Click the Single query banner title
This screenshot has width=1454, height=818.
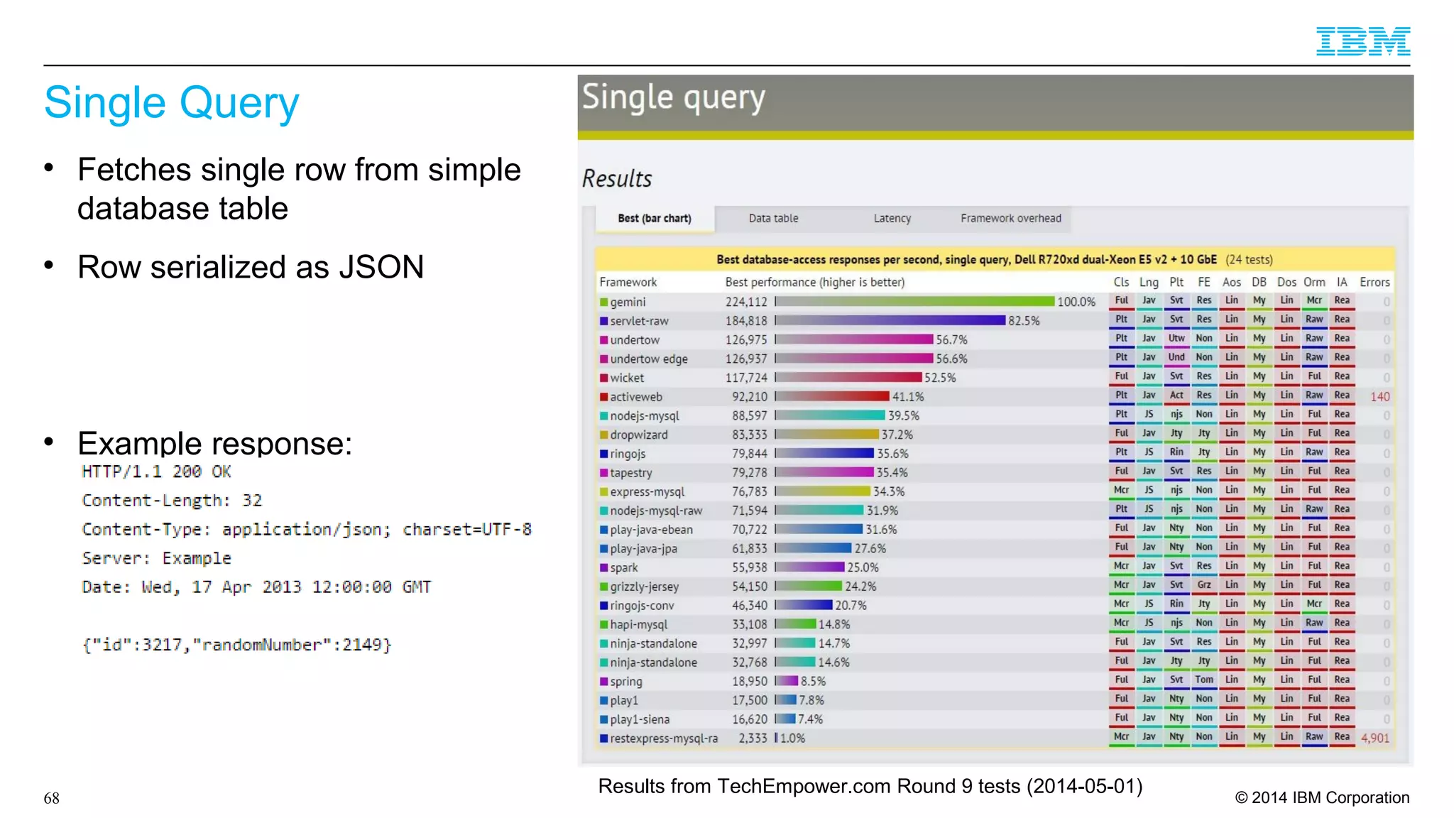click(674, 97)
